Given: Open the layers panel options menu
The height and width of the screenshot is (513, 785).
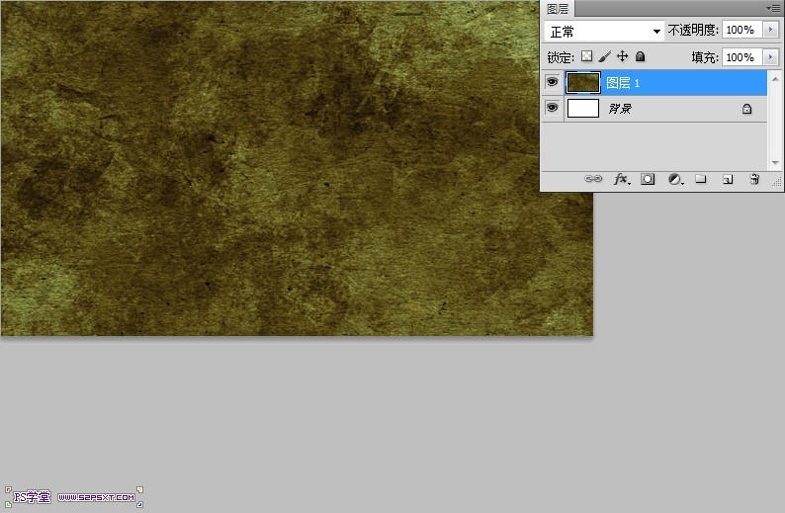Looking at the screenshot, I should tap(773, 8).
